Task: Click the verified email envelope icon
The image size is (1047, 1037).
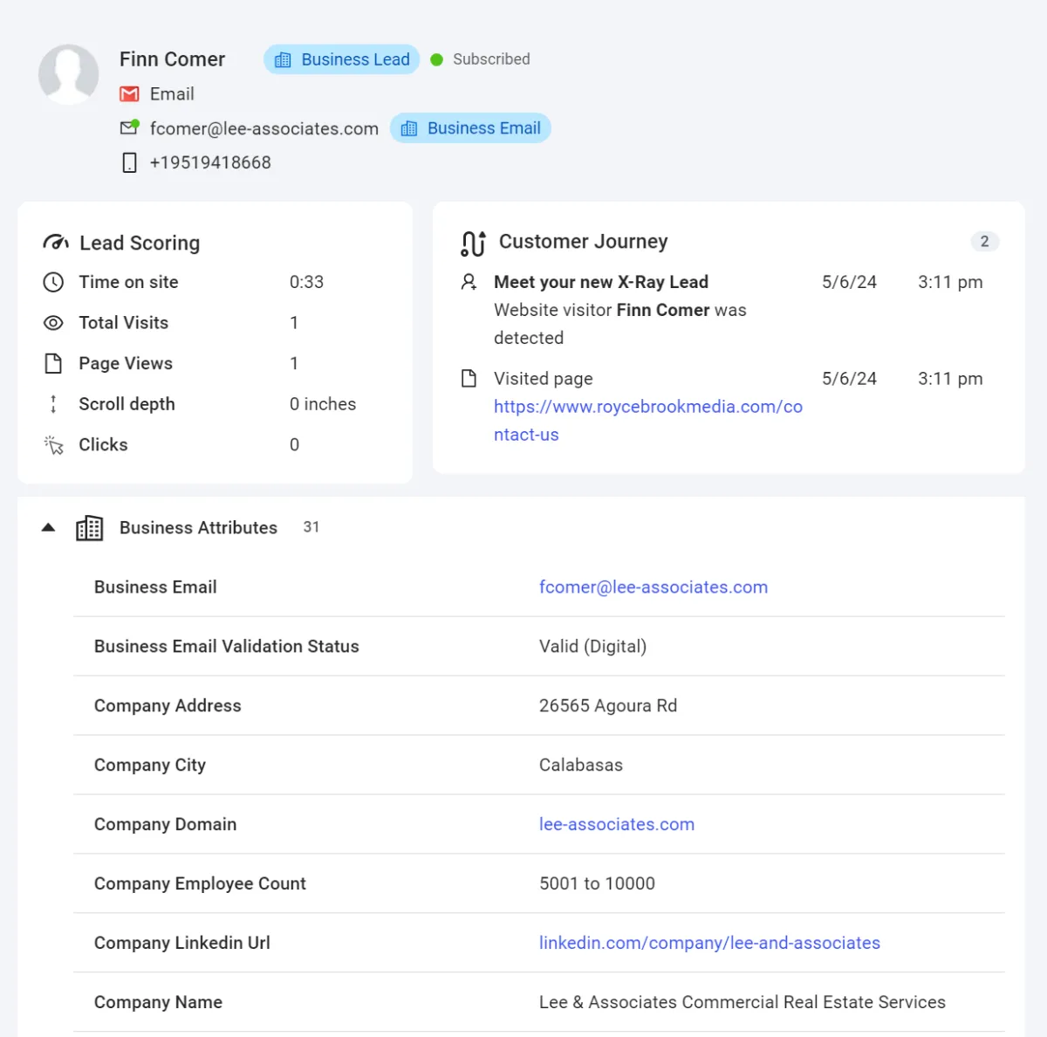Action: pyautogui.click(x=129, y=127)
